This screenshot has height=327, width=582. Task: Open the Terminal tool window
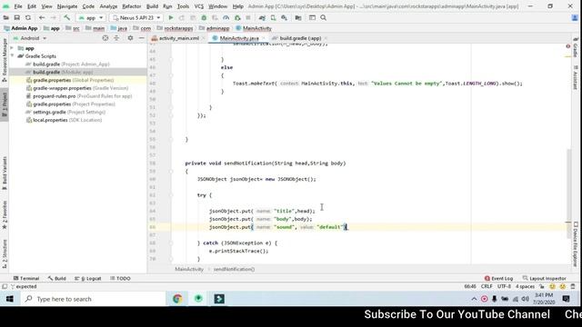coord(26,279)
